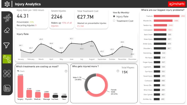
Task: Show help for Who gets injured chart
Action: (118, 71)
